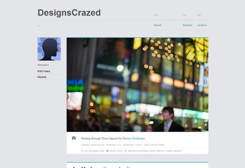Open the Mobile sidebar link
Screen dimensions: 245x168
tap(42, 77)
